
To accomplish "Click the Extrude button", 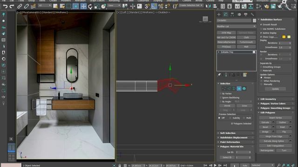I will click(265, 122).
